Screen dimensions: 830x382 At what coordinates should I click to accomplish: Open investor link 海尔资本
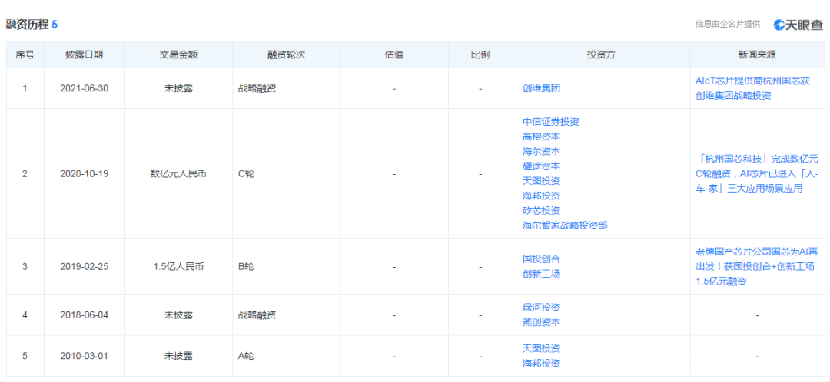541,152
